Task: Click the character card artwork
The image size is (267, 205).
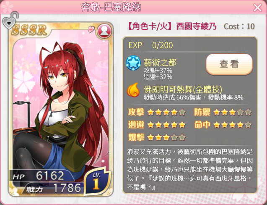Action: [61, 109]
